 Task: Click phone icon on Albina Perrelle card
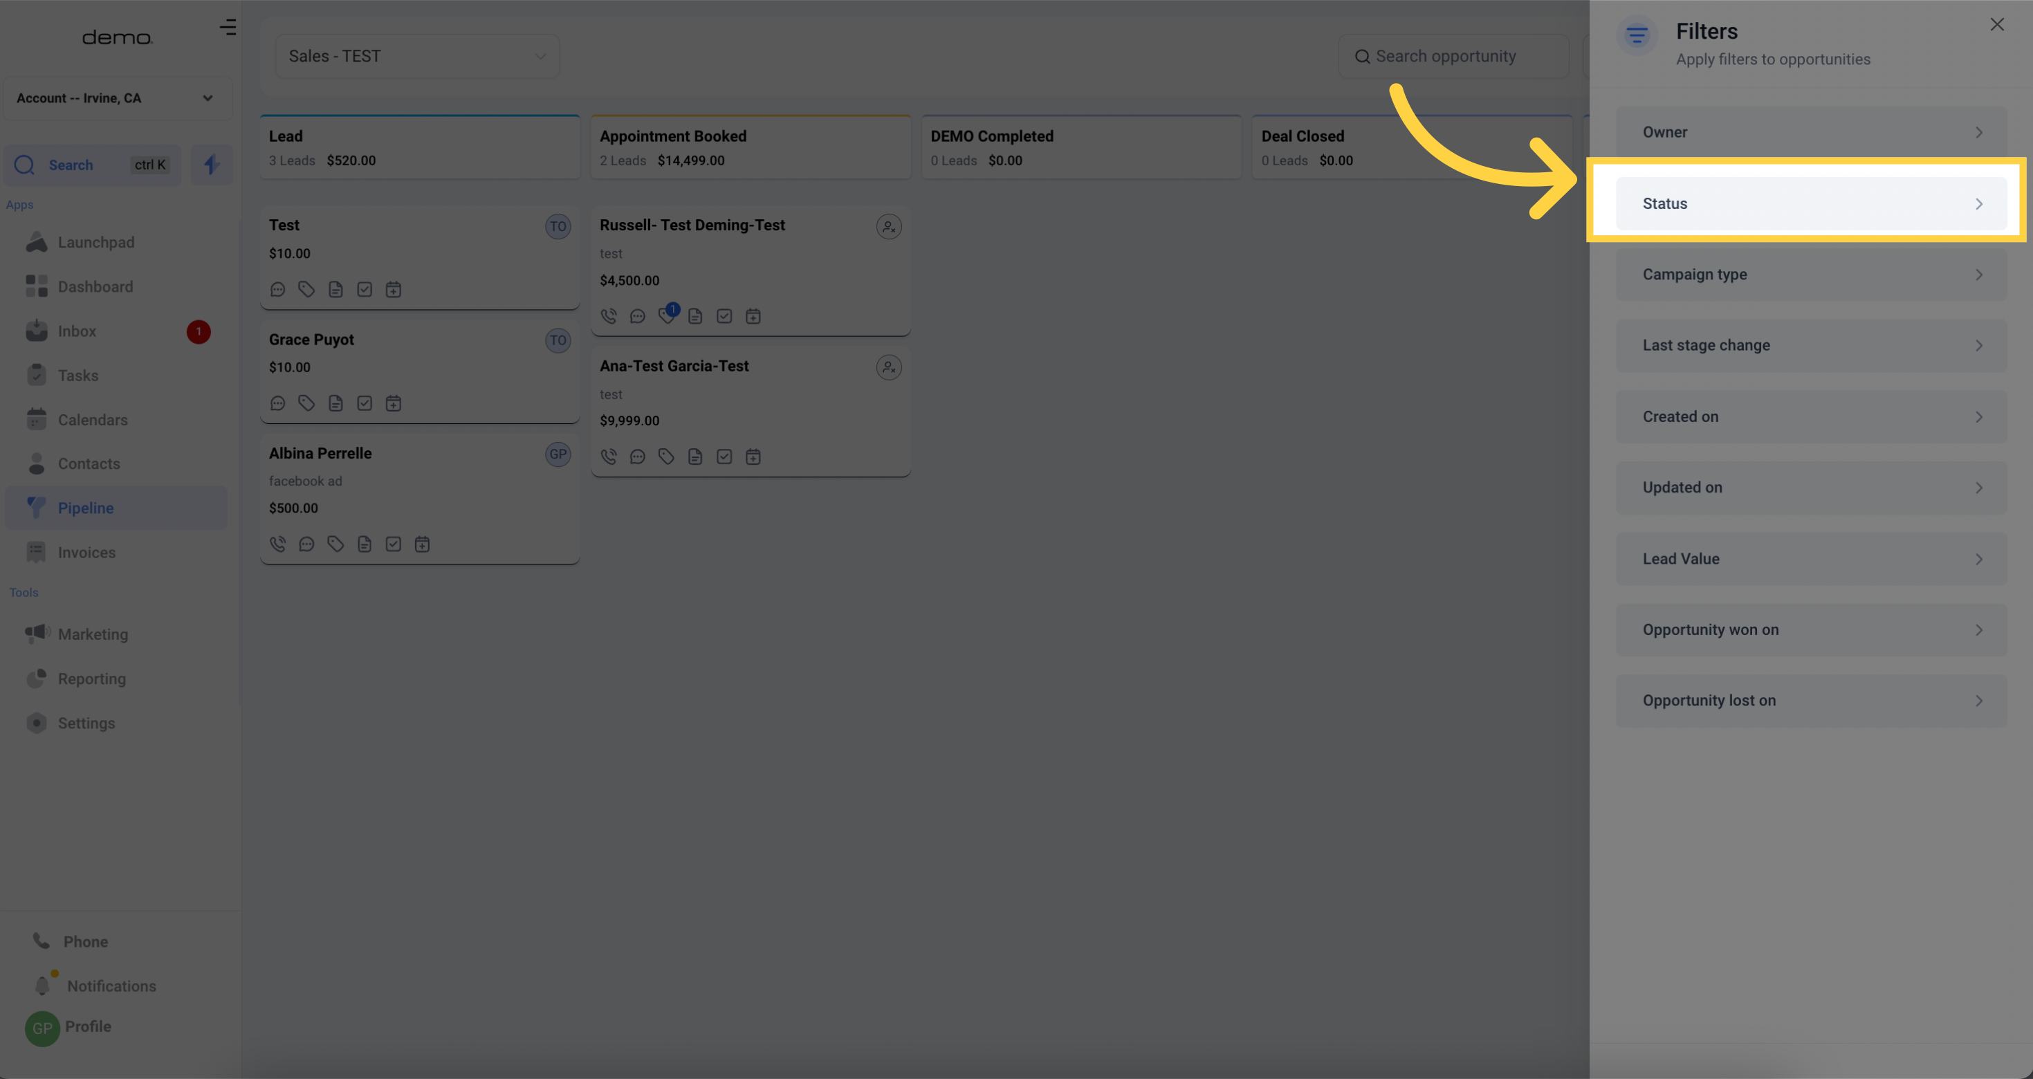pos(278,544)
